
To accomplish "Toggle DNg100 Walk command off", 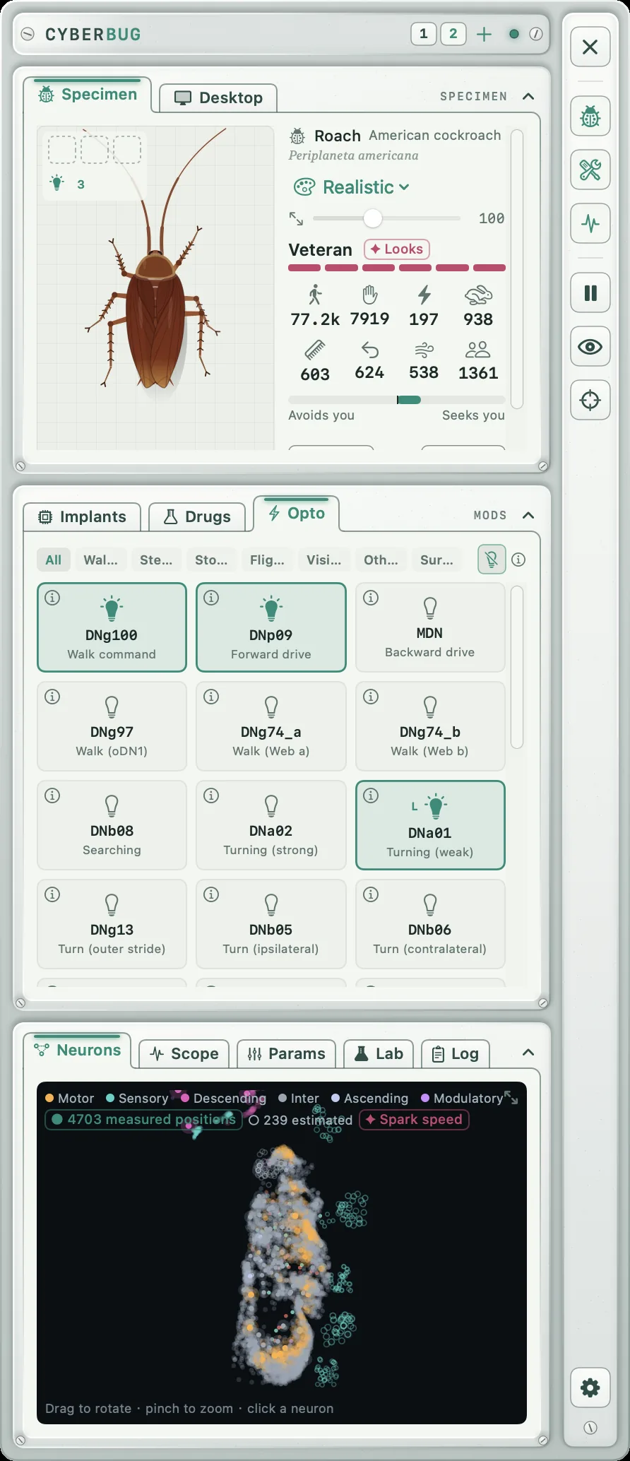I will 112,627.
